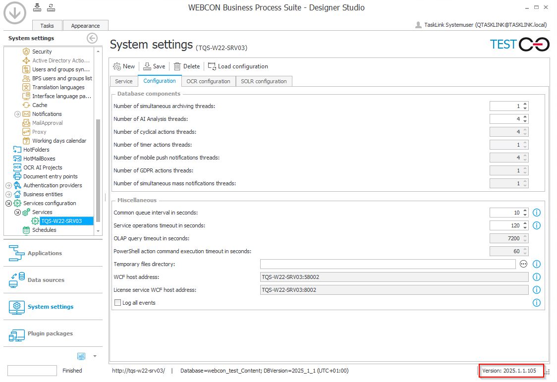The height and width of the screenshot is (382, 557).
Task: Click the Delete toolbar button
Action: click(x=187, y=66)
